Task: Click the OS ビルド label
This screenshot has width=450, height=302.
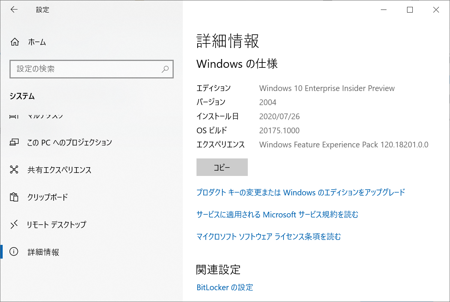Action: click(x=212, y=130)
